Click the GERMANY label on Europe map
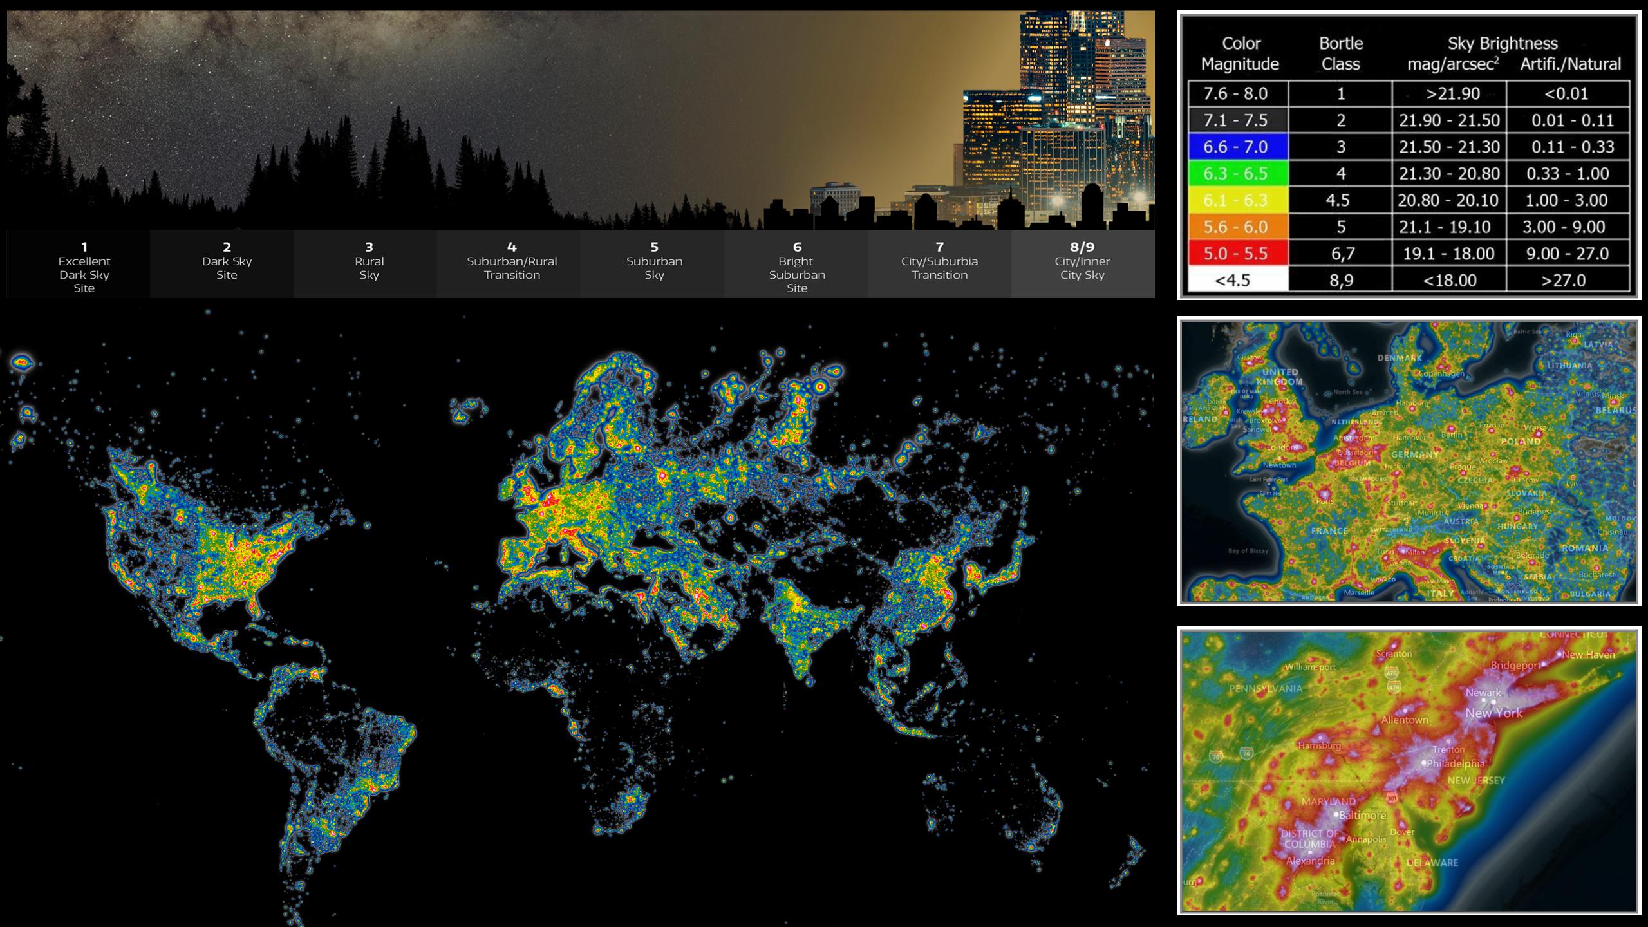Image resolution: width=1648 pixels, height=927 pixels. point(1414,454)
